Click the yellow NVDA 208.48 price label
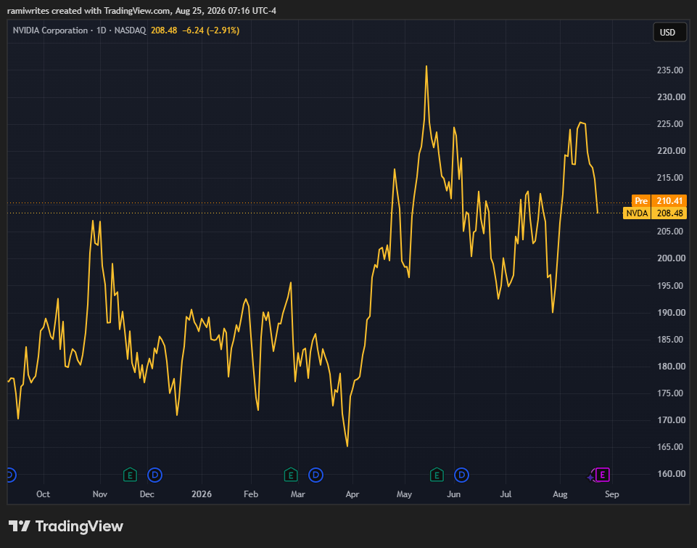 coord(655,213)
